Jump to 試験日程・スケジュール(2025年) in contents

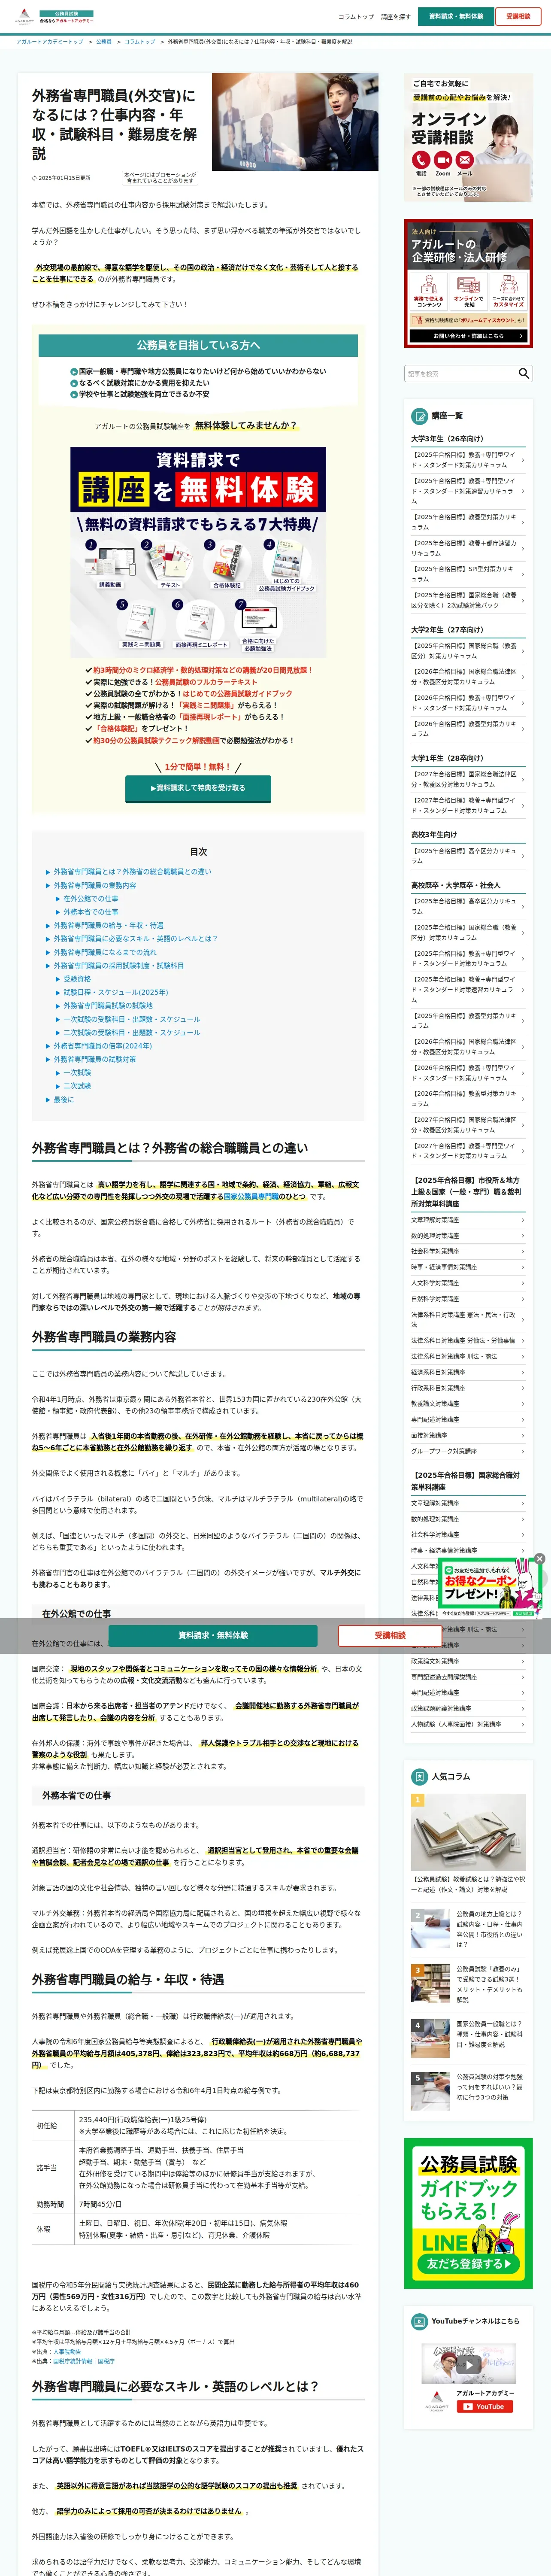click(115, 992)
